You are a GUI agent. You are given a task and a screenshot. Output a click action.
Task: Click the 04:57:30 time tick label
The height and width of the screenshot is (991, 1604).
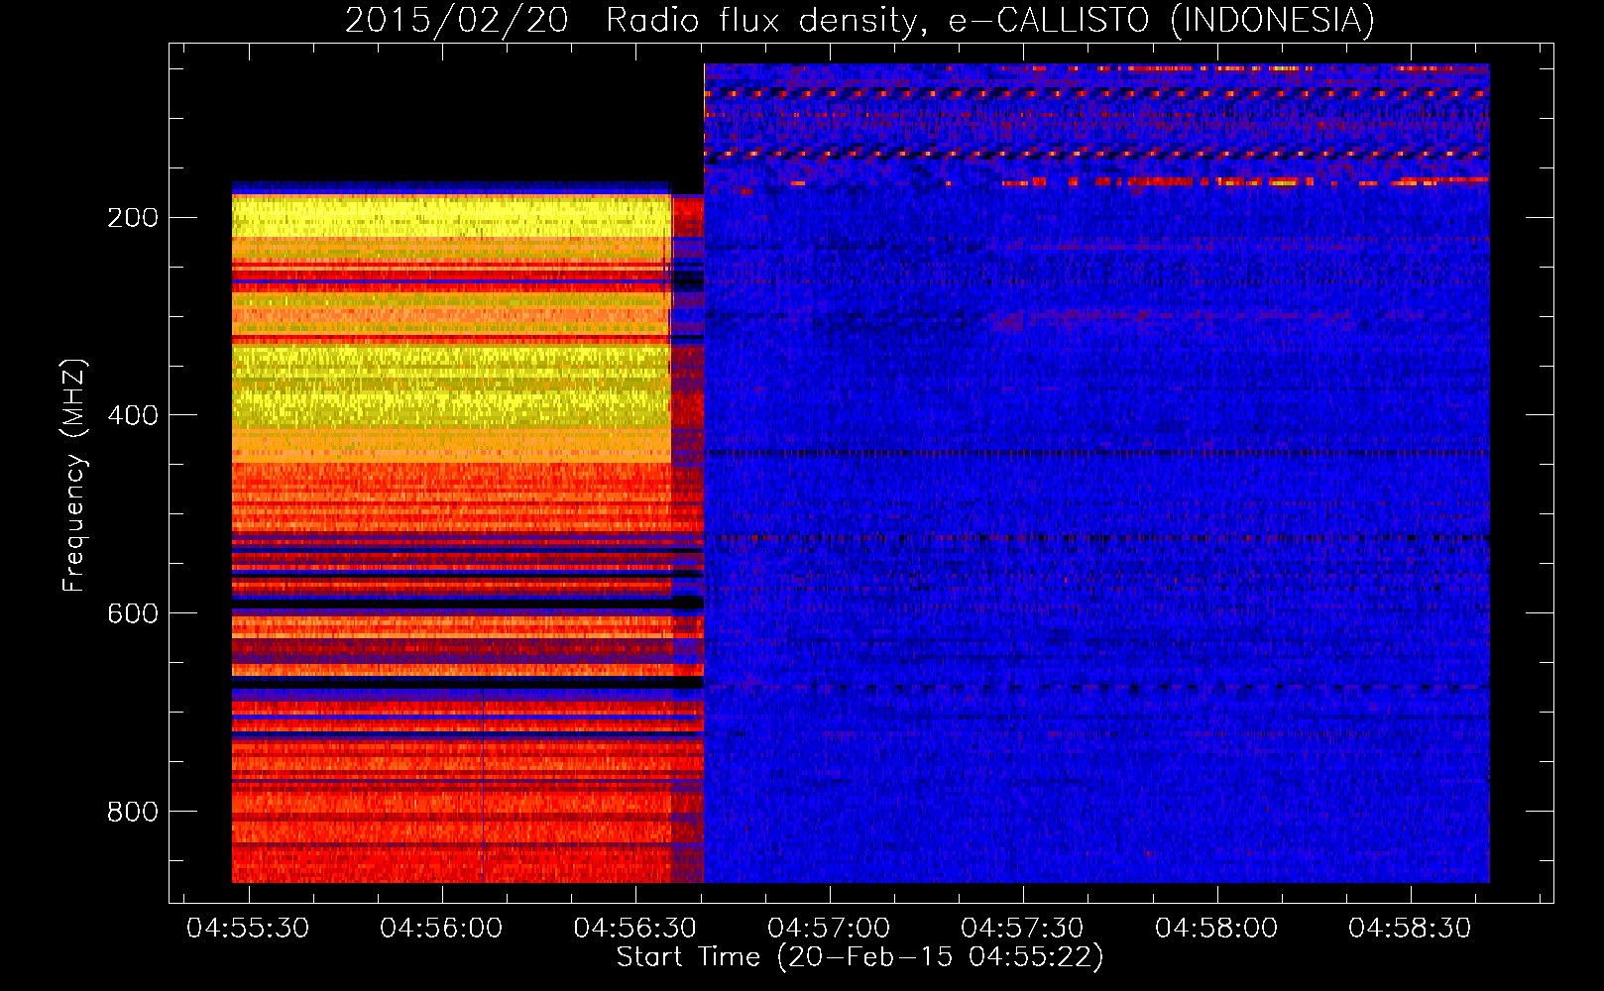pyautogui.click(x=1022, y=929)
